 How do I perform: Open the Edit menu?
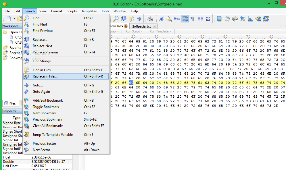pos(17,11)
